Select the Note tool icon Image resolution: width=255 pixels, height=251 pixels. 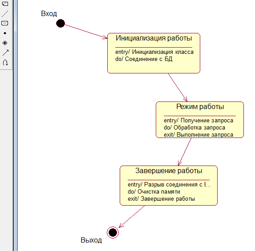click(x=5, y=4)
